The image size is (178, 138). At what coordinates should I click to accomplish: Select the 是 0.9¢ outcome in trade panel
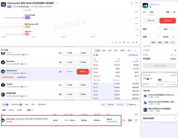[x=151, y=21]
